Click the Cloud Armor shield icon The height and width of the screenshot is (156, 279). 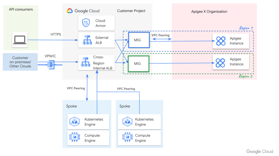[x=86, y=23]
